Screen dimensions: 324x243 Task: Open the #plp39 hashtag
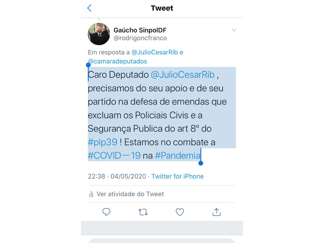[x=103, y=142]
